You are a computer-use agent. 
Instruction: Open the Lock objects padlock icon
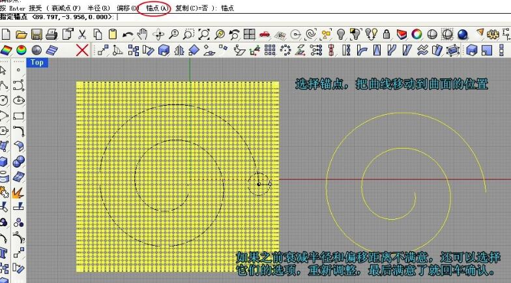point(387,34)
